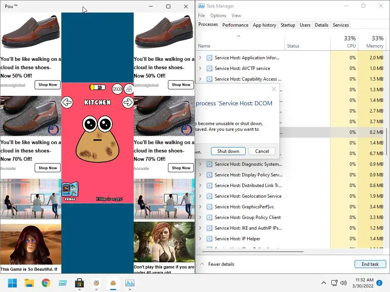Image resolution: width=390 pixels, height=292 pixels.
Task: Open the volume control in system tray
Action: (344, 283)
